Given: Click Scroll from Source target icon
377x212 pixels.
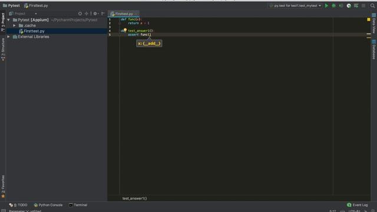Looking at the screenshot, I should tap(80, 14).
